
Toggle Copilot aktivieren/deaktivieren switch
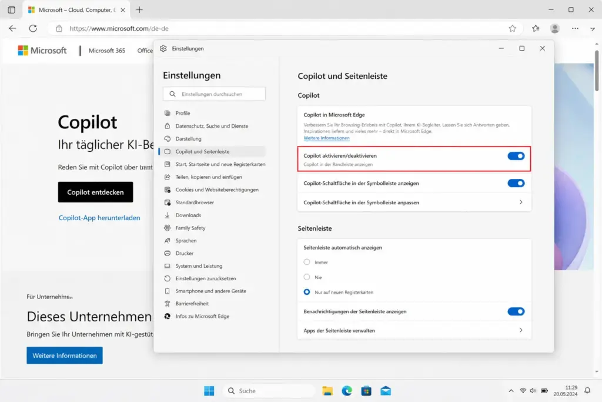(x=516, y=156)
